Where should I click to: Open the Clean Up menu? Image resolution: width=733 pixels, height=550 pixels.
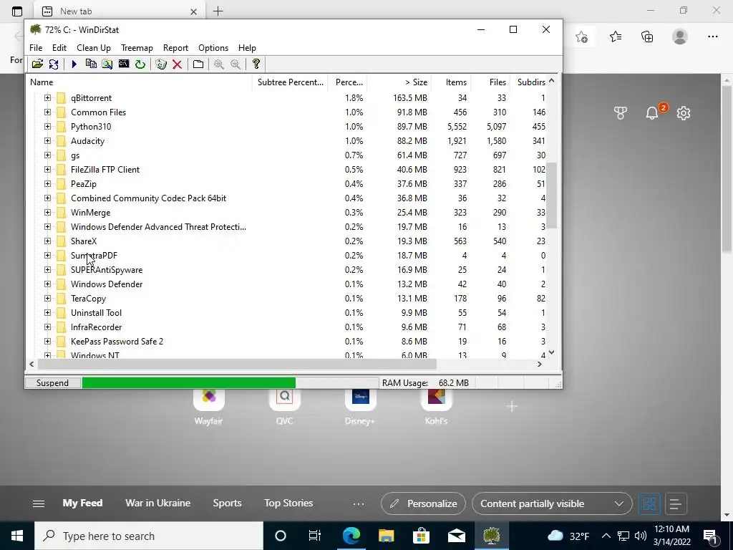[94, 48]
